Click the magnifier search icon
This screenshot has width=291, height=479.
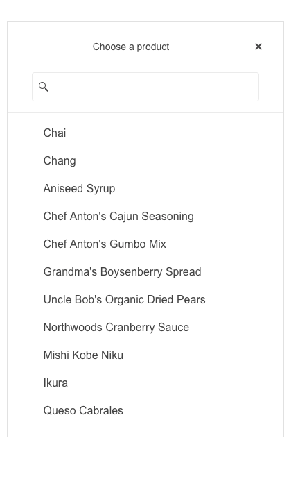[x=44, y=87]
